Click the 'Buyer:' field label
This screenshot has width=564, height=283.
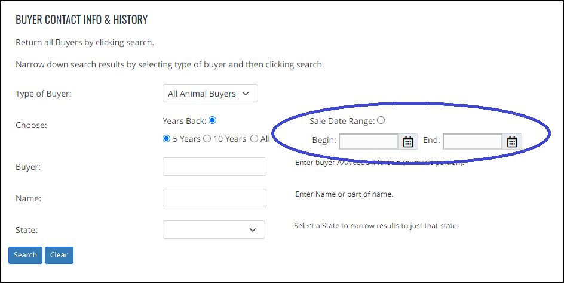pyautogui.click(x=28, y=167)
